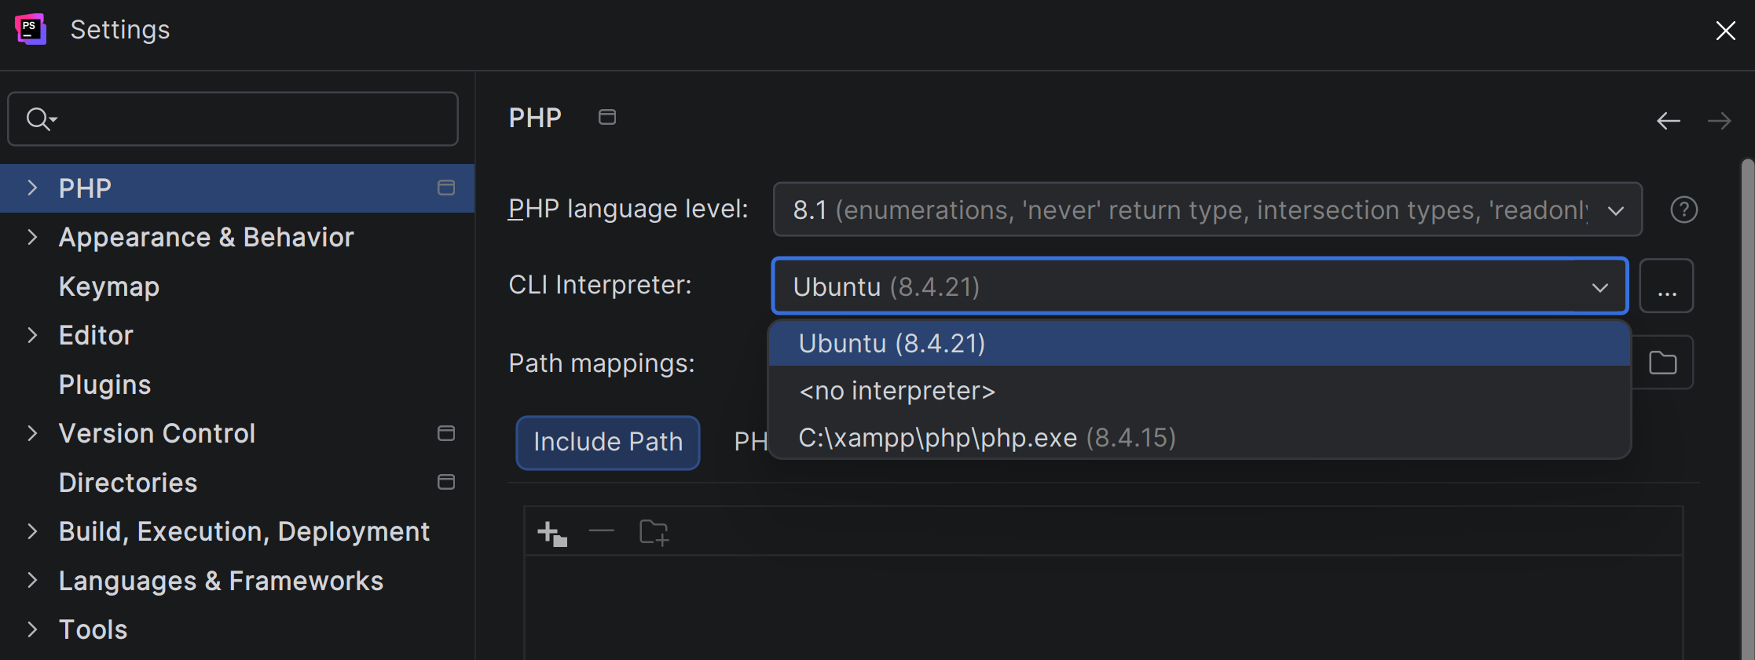Choose Ubuntu (8.4.21) from interpreter list
This screenshot has height=660, width=1755.
tap(1200, 344)
